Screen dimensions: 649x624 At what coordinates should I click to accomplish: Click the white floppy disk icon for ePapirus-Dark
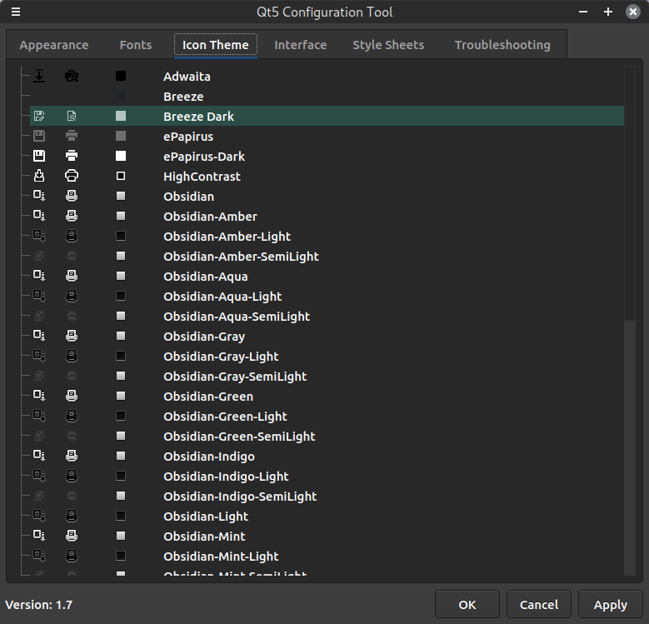click(38, 157)
